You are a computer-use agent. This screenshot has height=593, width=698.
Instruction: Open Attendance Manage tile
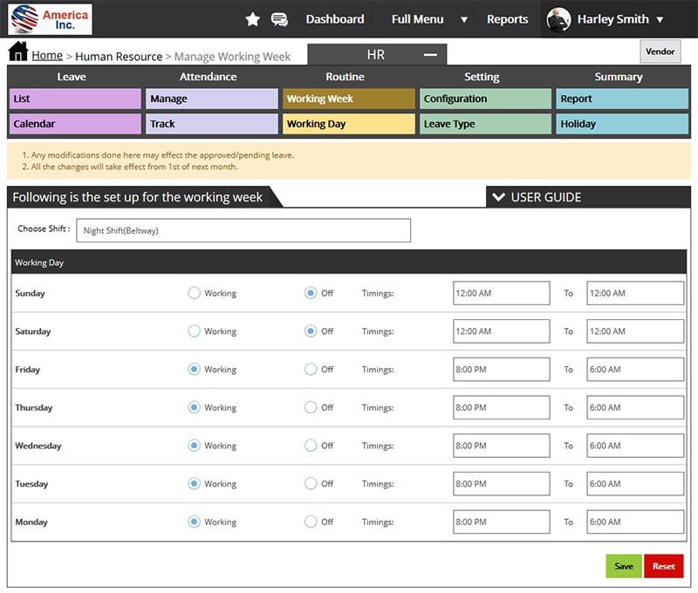(212, 99)
